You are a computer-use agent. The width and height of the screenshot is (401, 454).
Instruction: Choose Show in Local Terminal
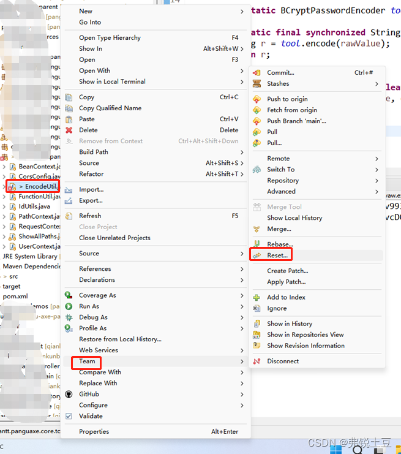156,82
